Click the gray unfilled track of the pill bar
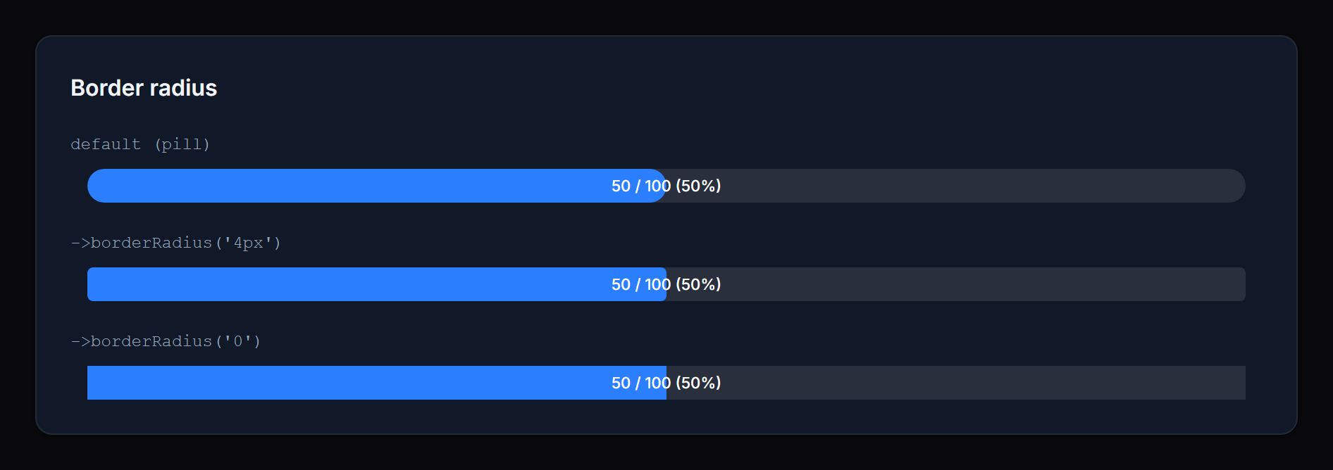This screenshot has width=1333, height=470. [x=986, y=186]
